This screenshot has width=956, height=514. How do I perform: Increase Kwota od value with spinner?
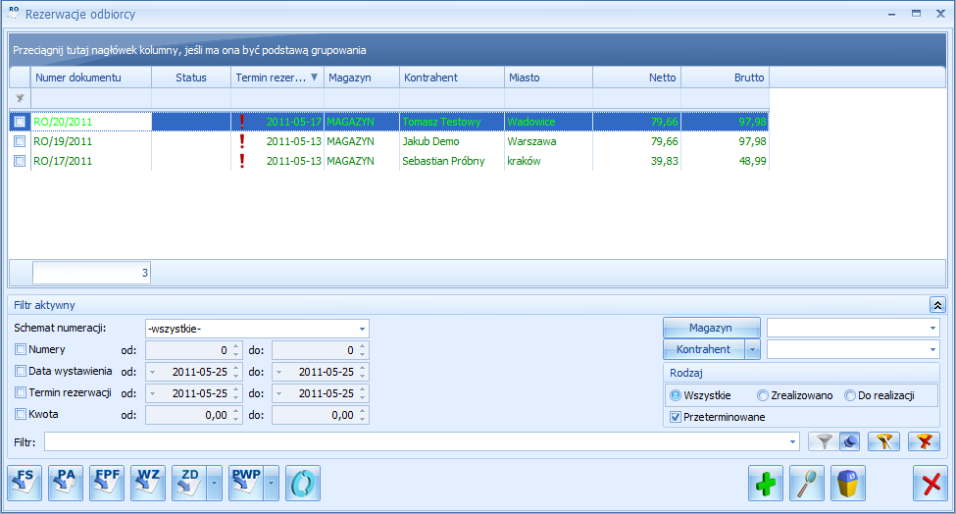pos(236,411)
